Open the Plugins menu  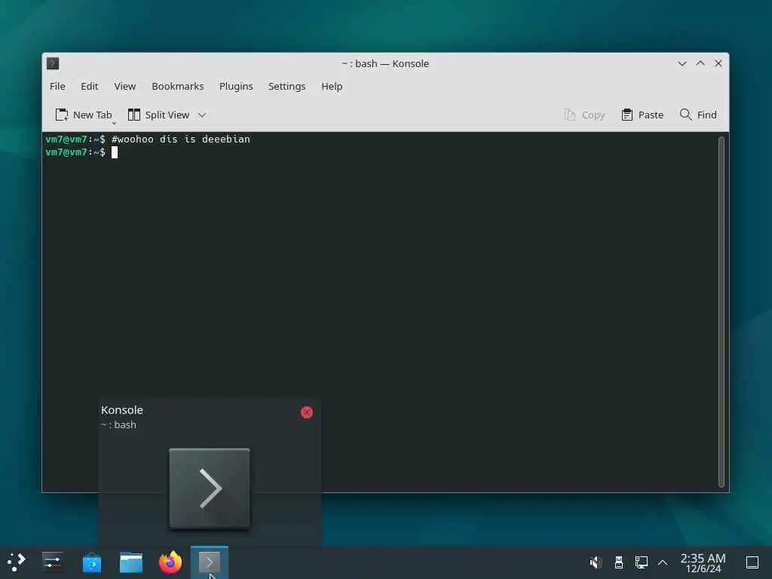pyautogui.click(x=236, y=86)
